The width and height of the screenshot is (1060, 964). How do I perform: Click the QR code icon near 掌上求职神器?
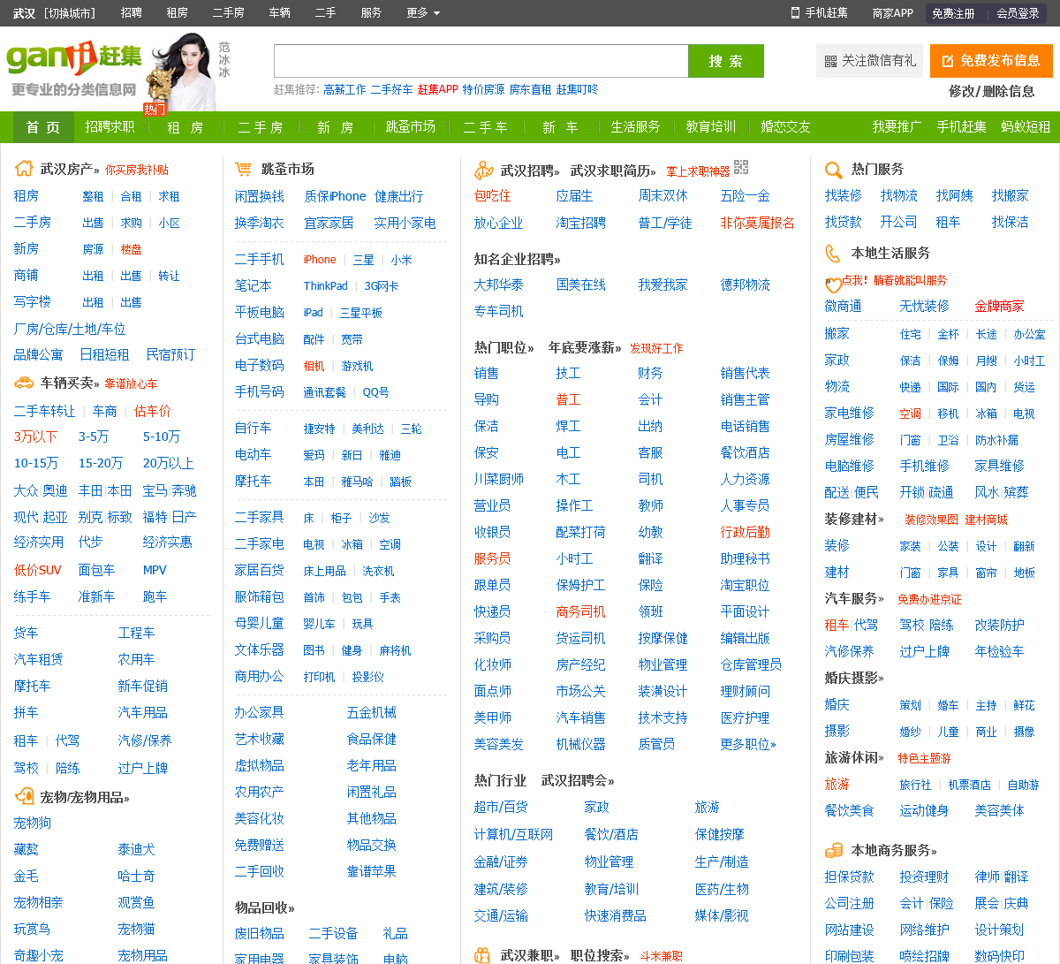741,167
